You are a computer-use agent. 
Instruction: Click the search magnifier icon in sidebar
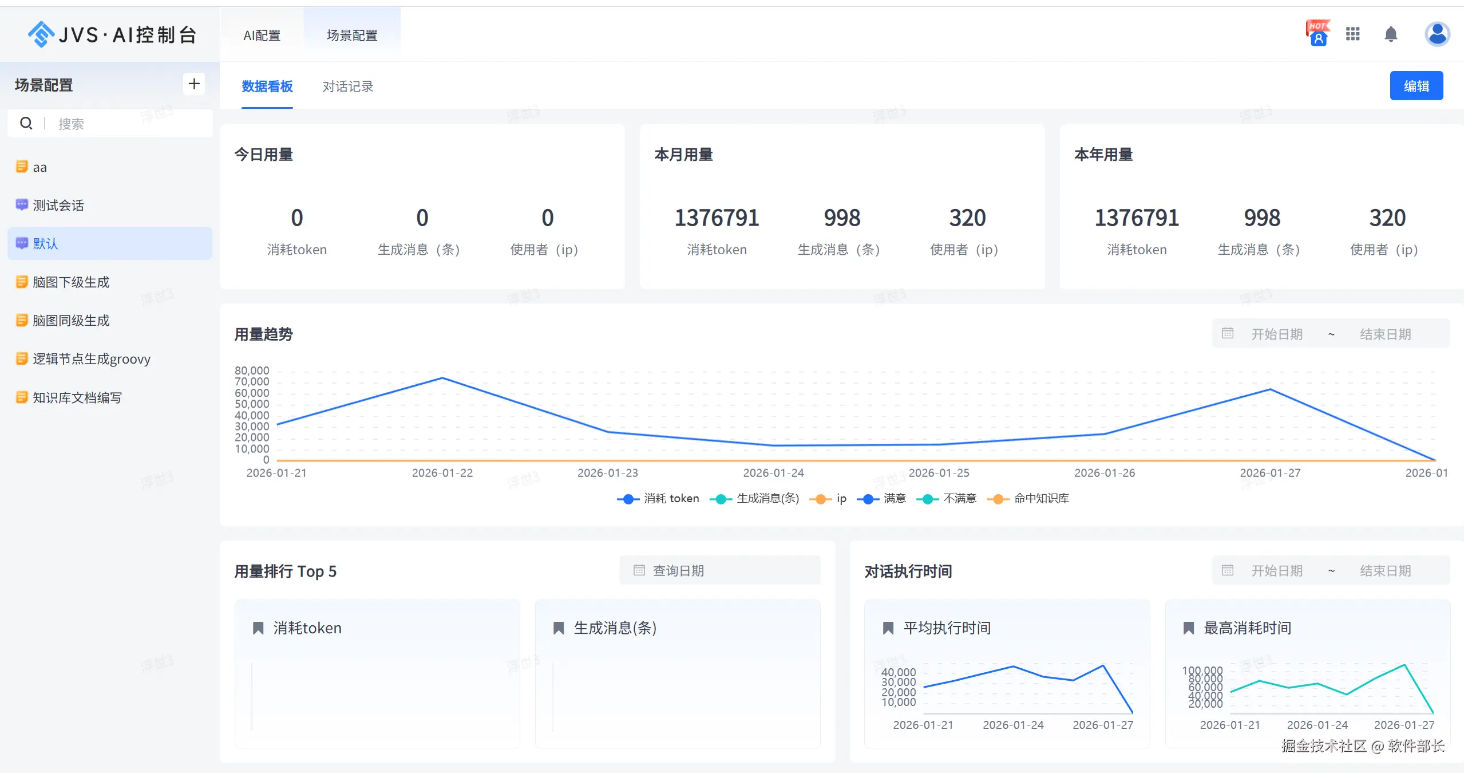pos(26,124)
